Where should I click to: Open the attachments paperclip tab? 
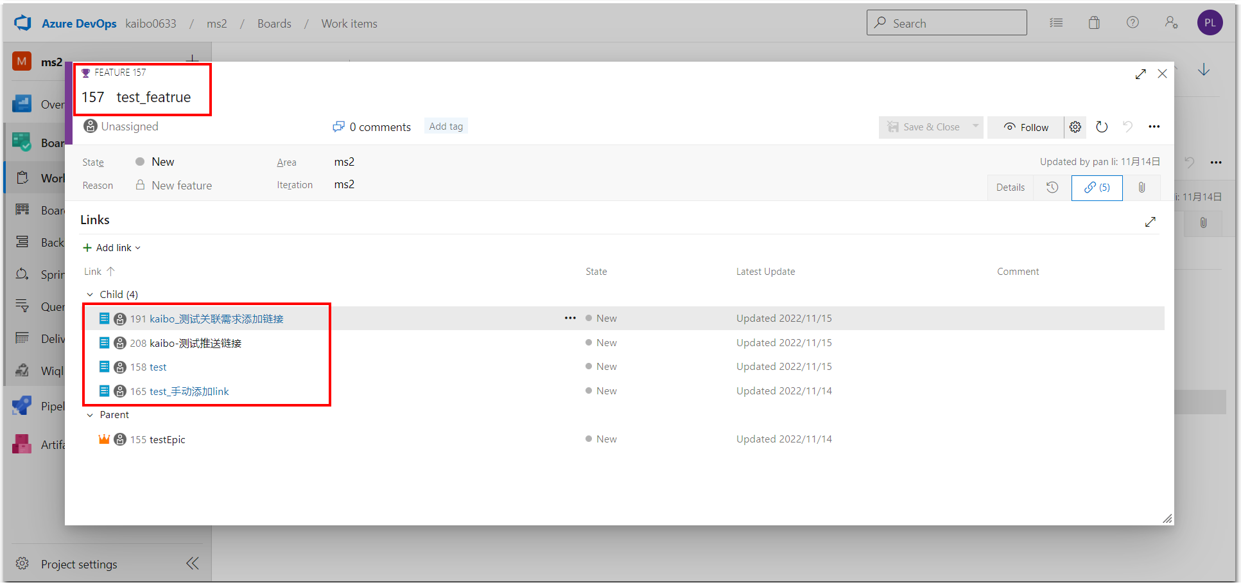1141,188
